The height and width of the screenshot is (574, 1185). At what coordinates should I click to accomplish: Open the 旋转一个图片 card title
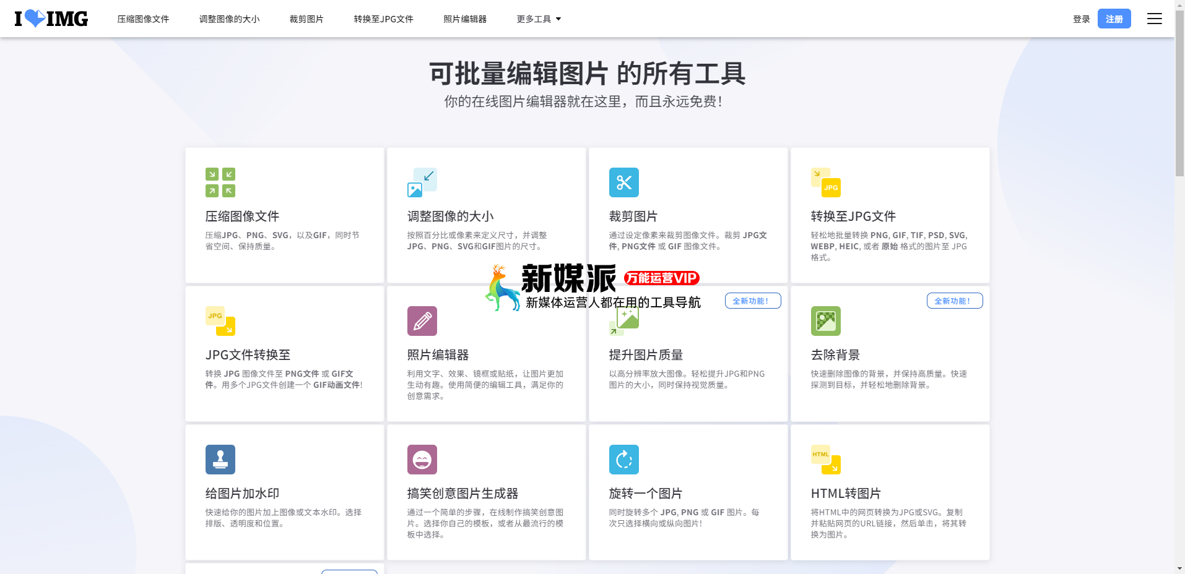(646, 494)
